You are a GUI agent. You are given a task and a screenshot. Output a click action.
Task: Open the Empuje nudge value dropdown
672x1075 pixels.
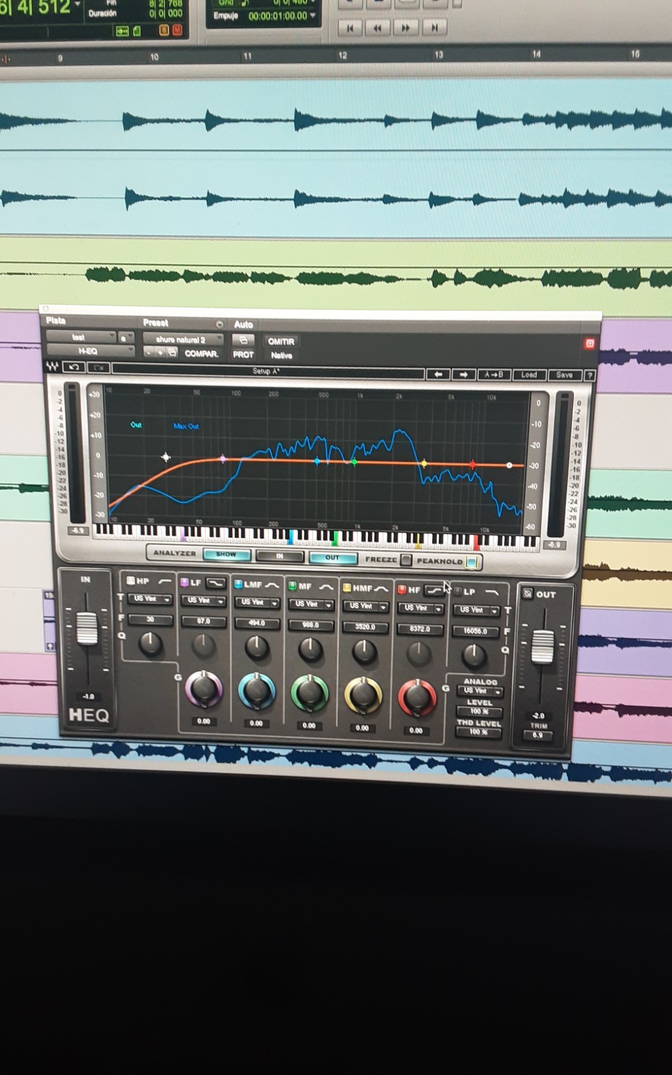pos(312,15)
